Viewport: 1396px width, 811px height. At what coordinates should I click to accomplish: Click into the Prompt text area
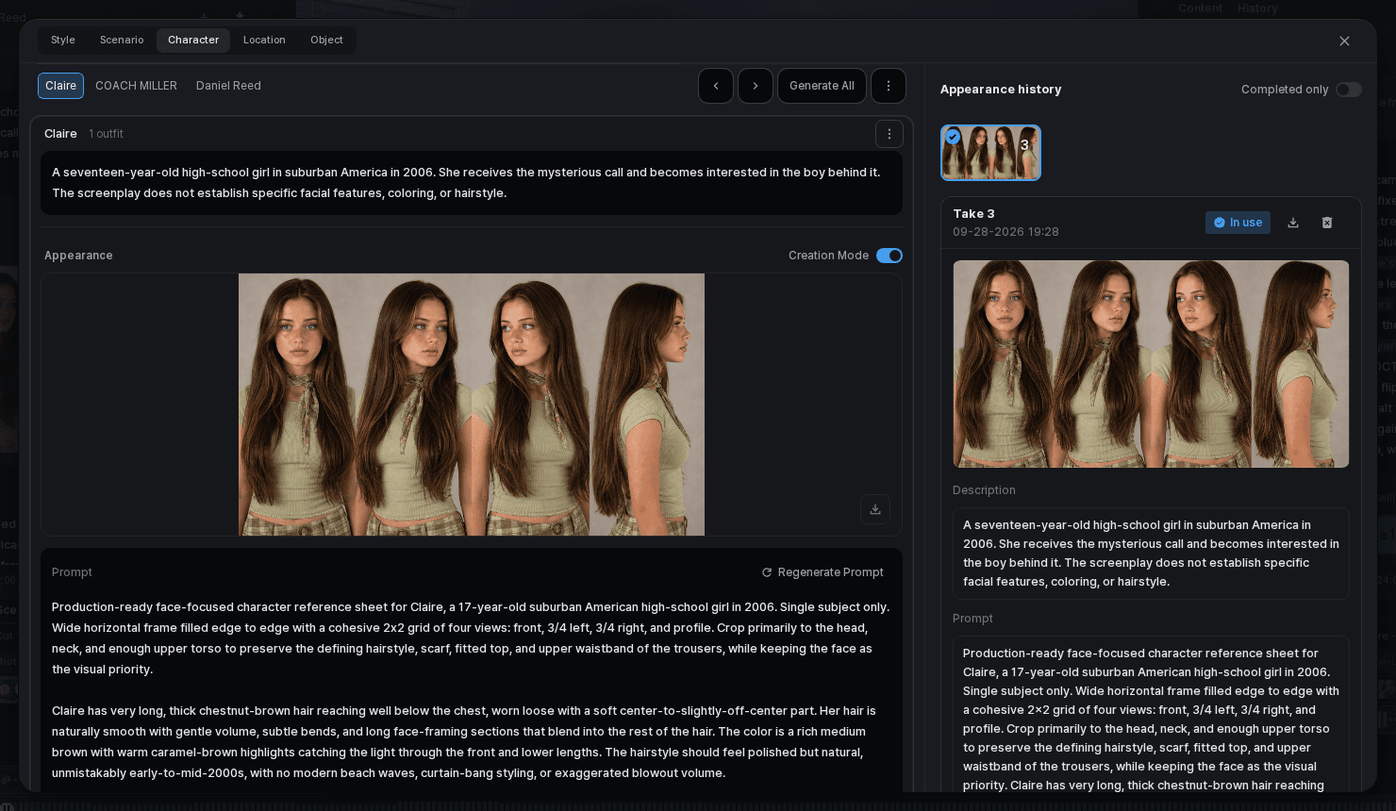coord(472,689)
